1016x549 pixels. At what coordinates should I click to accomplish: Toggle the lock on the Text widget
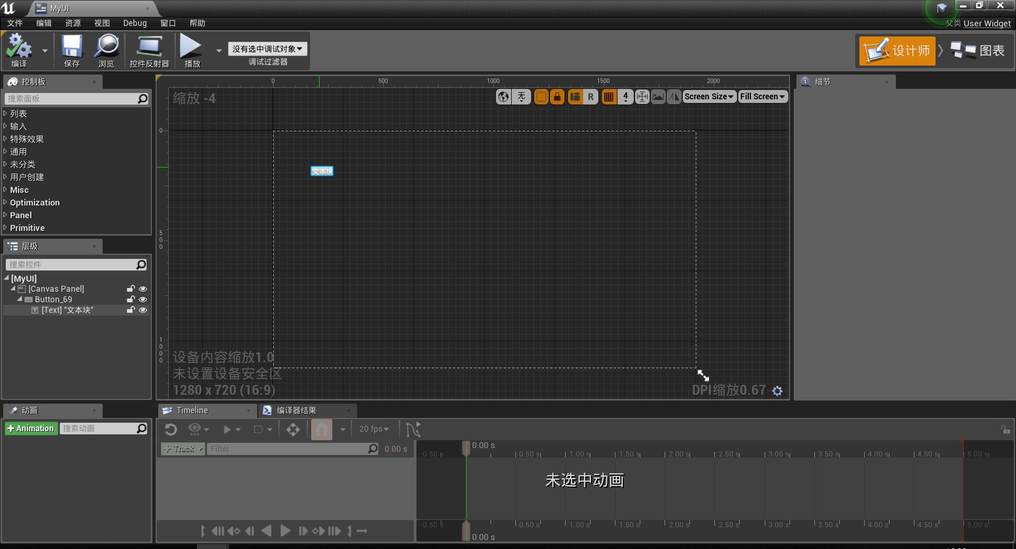pyautogui.click(x=131, y=310)
